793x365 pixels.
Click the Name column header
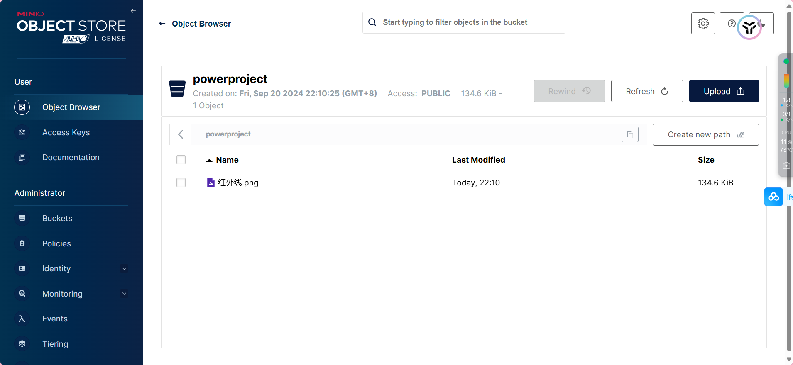tap(227, 160)
